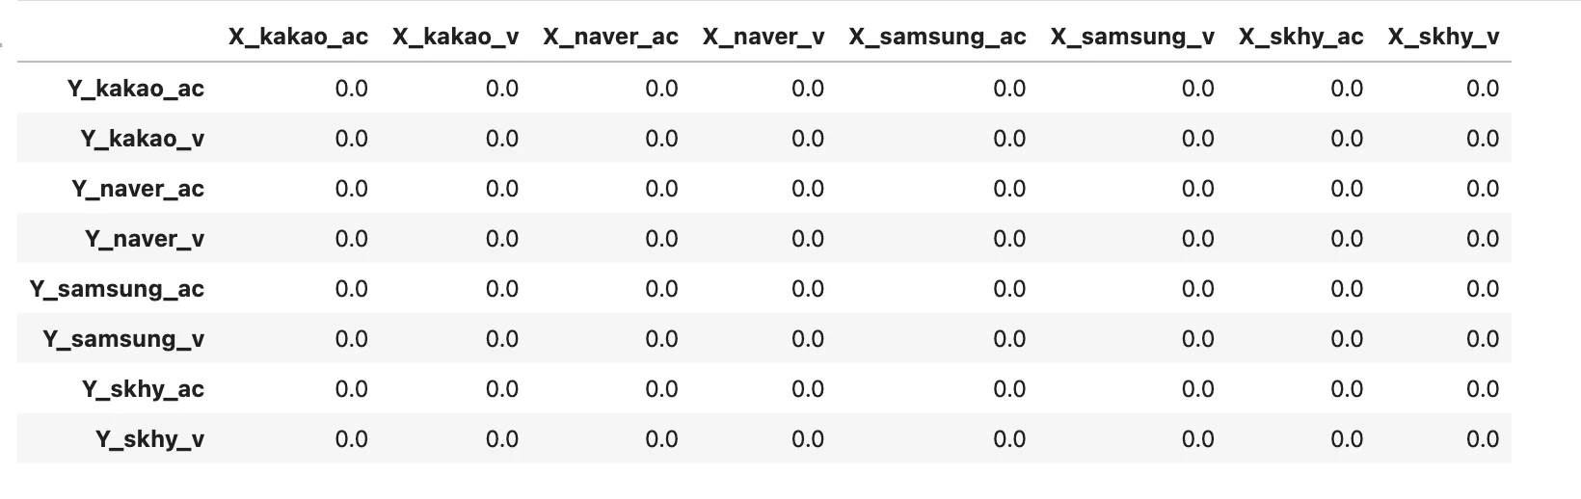Select the Y_samsung_ac cell under X_naver_ac
This screenshot has width=1581, height=499.
(x=661, y=289)
